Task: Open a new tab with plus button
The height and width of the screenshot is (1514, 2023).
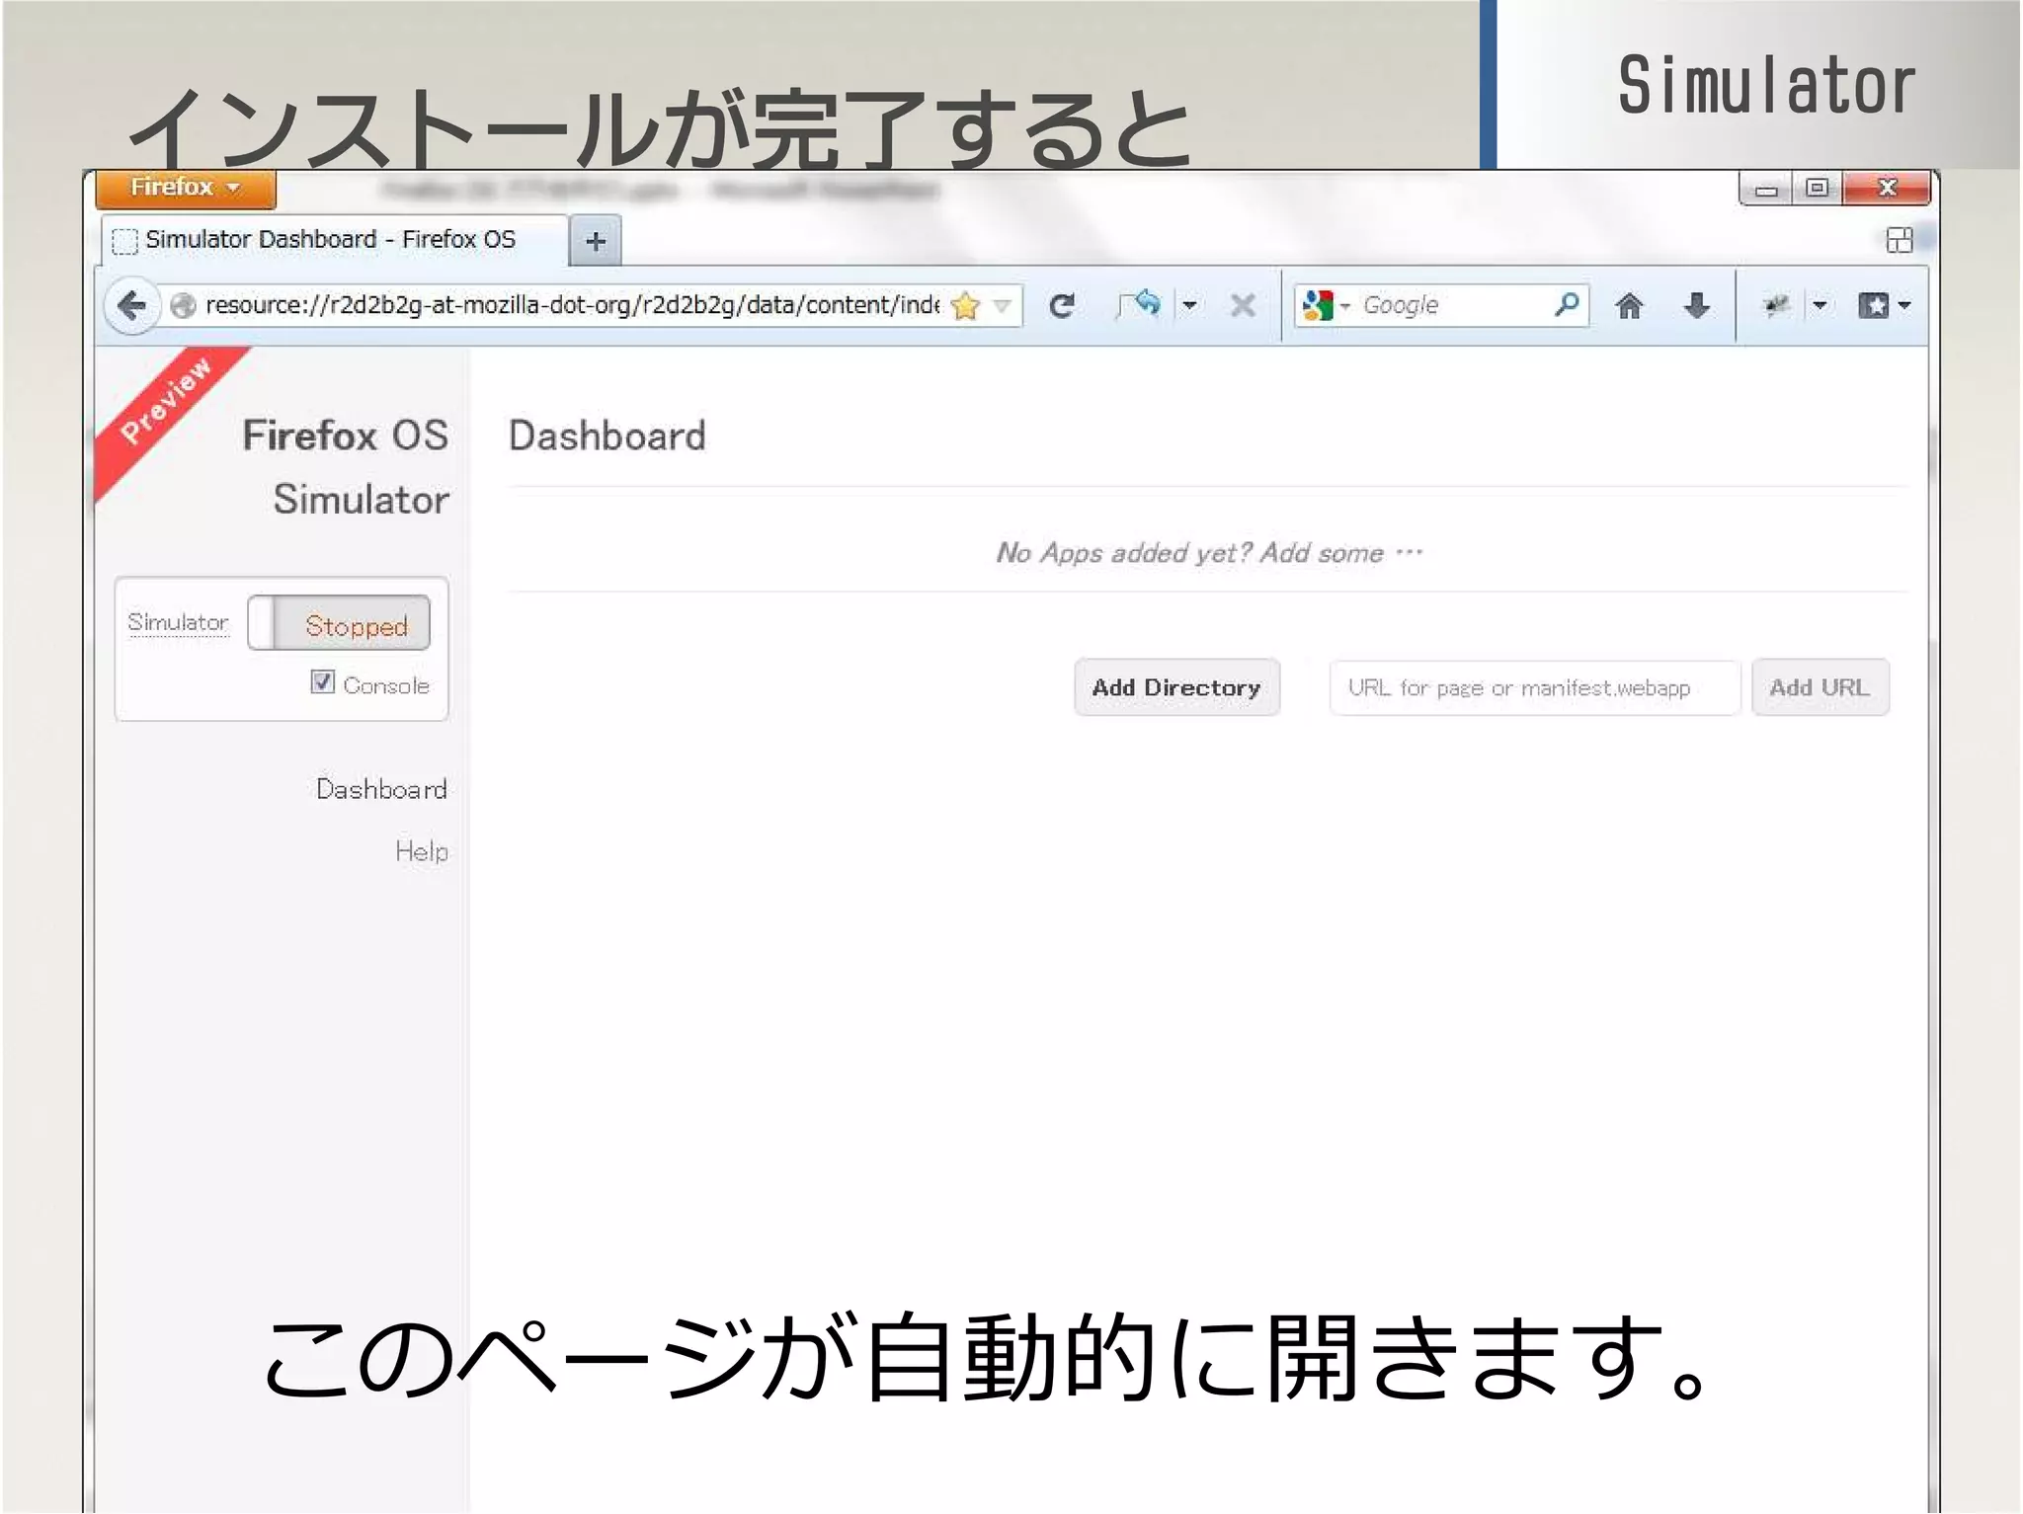Action: coord(596,241)
